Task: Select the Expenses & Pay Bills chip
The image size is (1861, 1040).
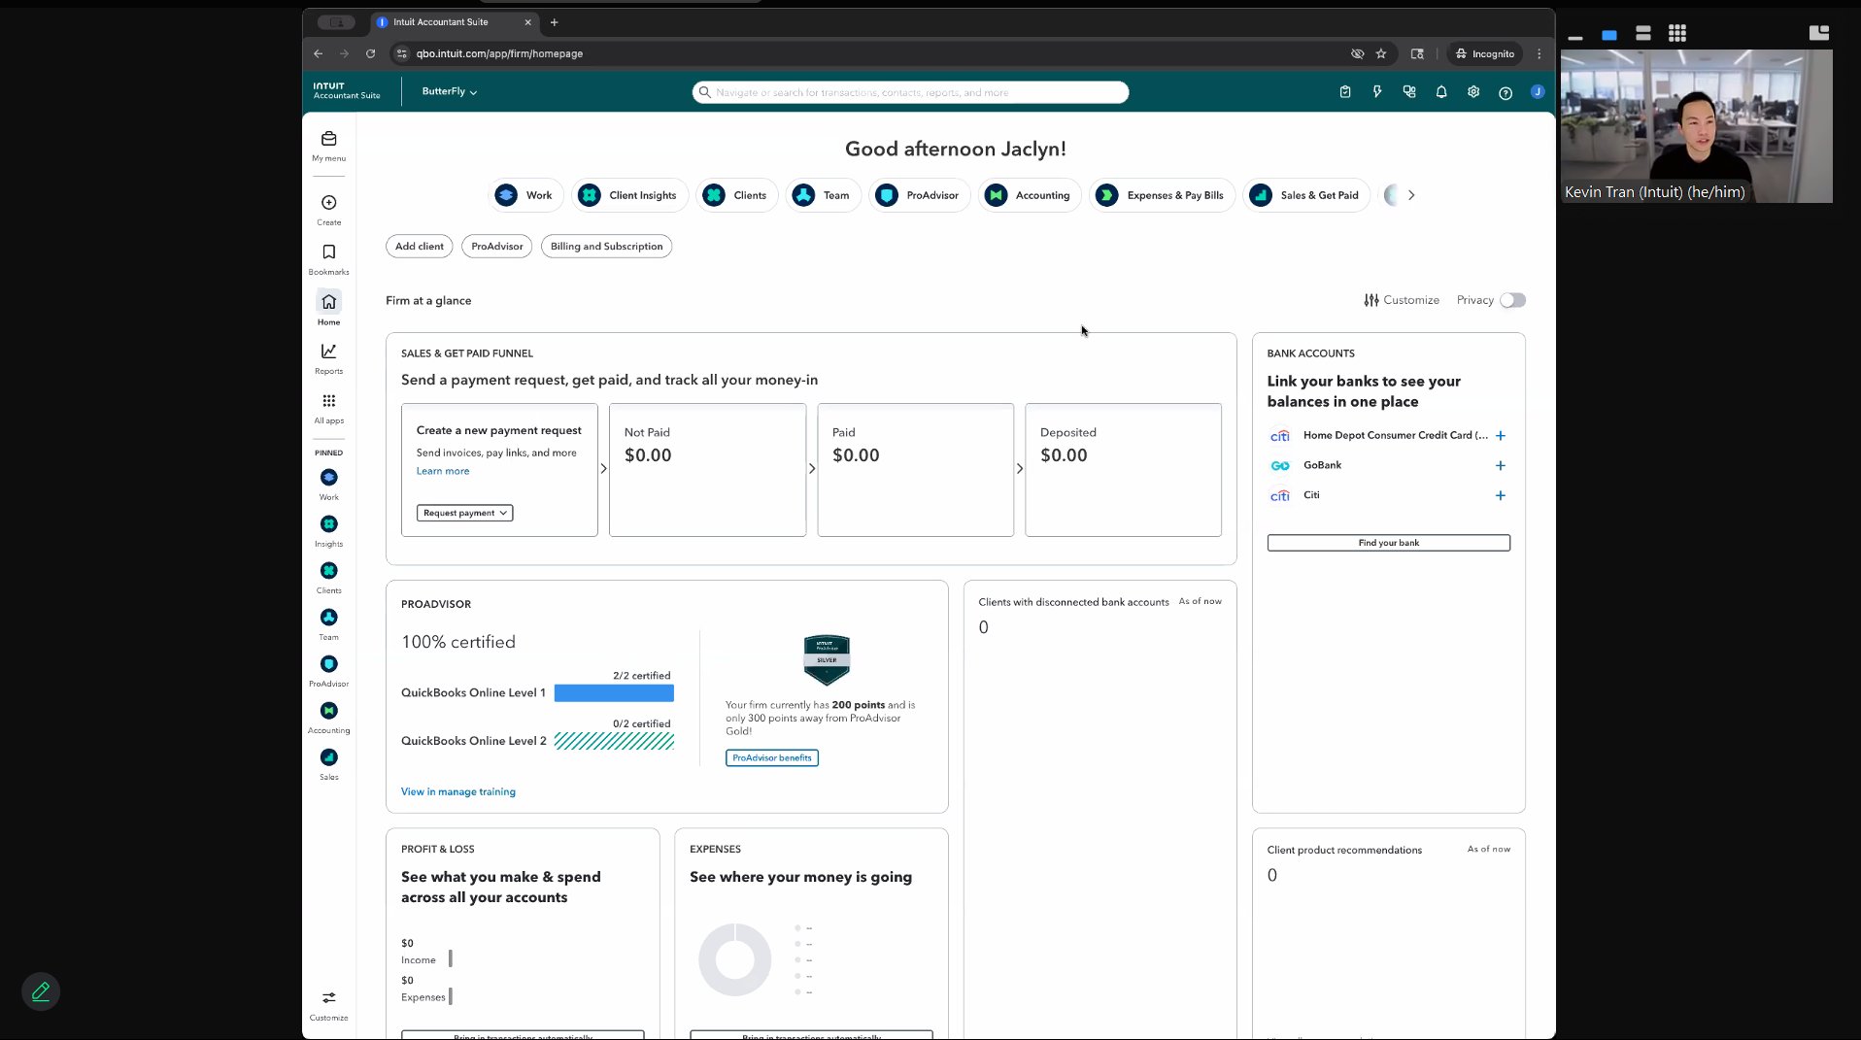Action: pos(1162,195)
